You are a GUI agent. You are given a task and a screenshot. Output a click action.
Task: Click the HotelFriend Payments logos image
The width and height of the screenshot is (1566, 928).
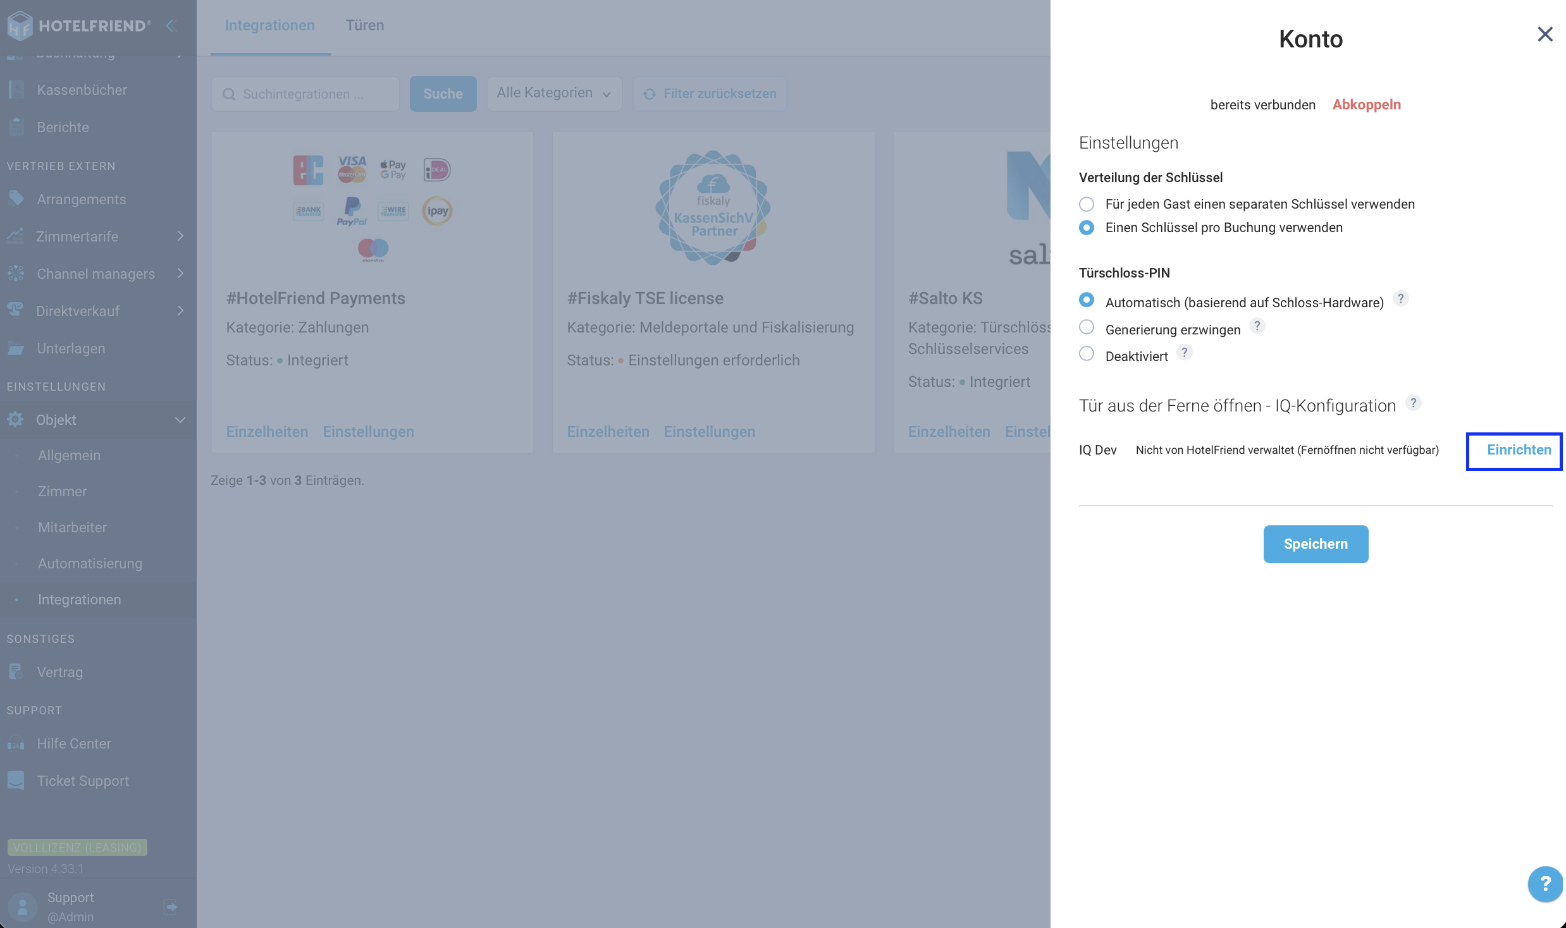point(373,208)
